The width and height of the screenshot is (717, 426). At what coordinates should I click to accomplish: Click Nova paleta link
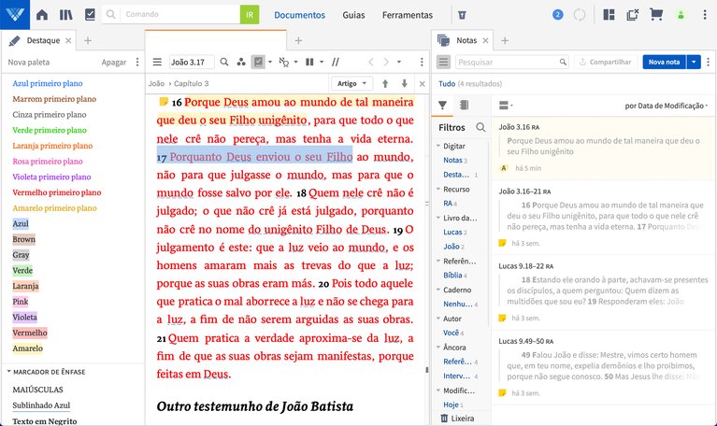[29, 63]
